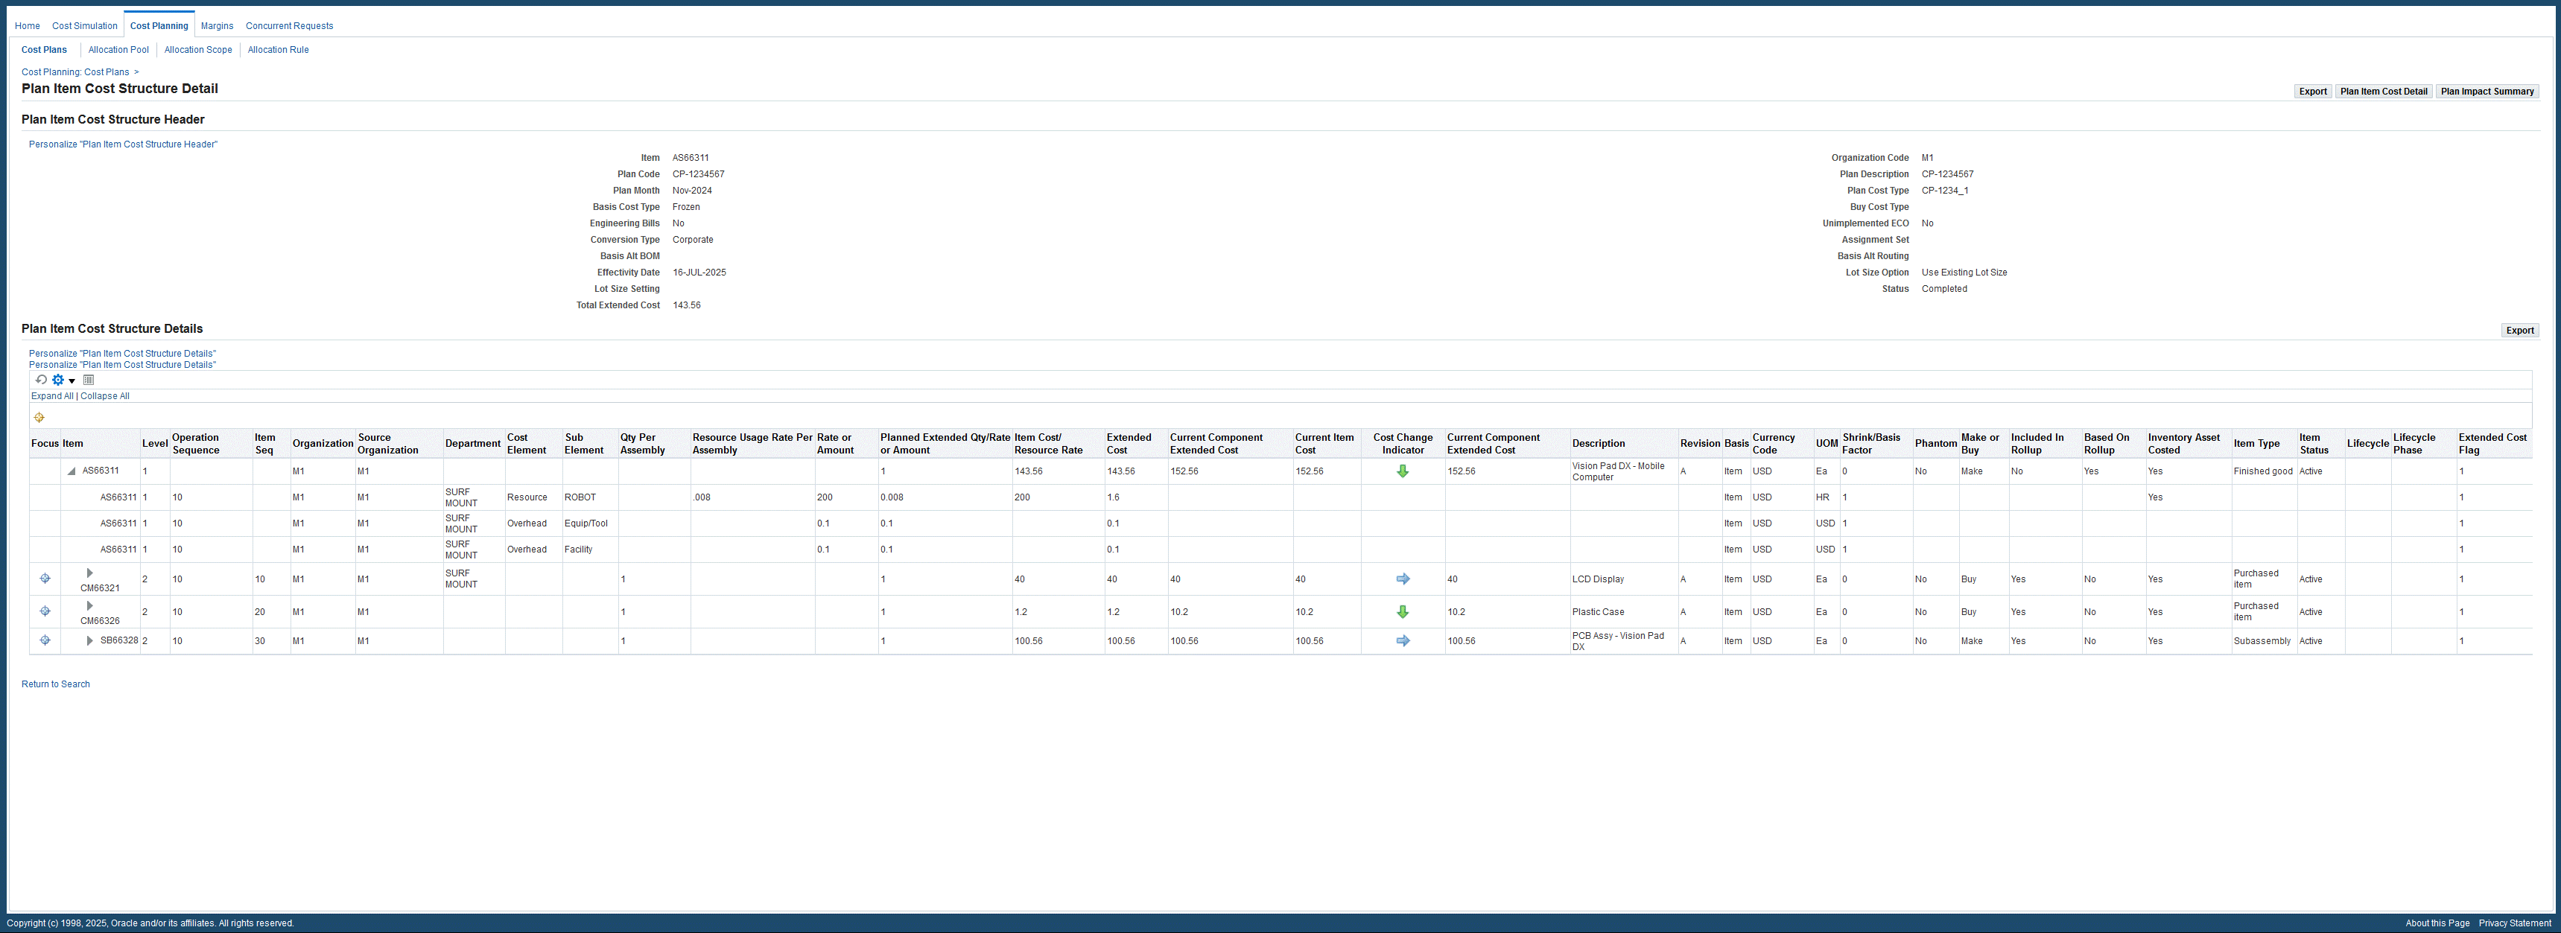Collapse the AS66311 tree node

tap(72, 472)
